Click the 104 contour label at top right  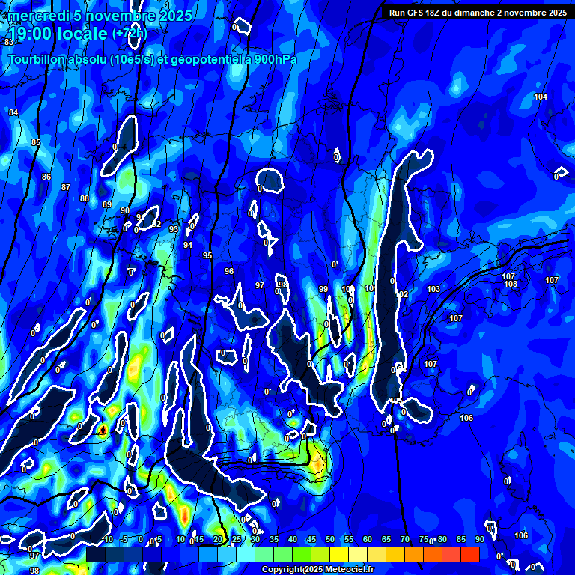tap(540, 97)
